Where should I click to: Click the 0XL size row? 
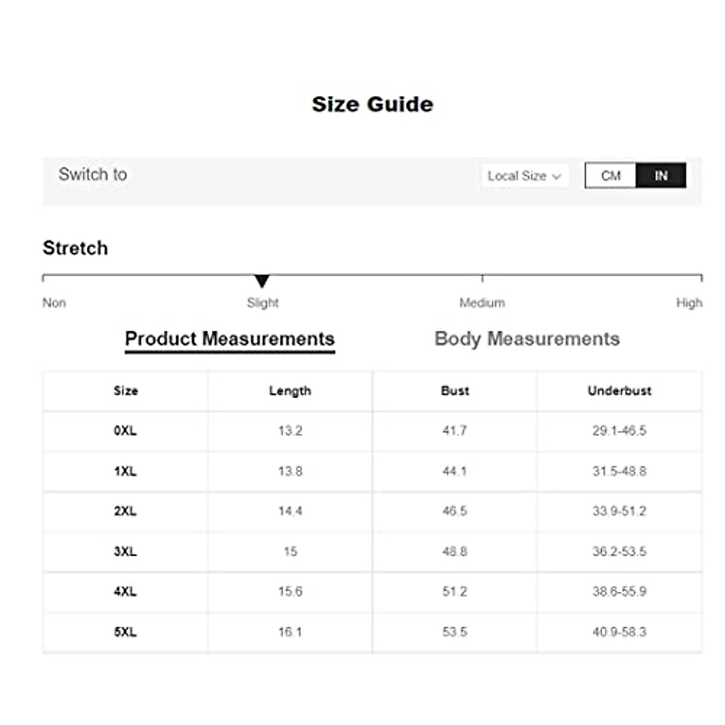(125, 431)
